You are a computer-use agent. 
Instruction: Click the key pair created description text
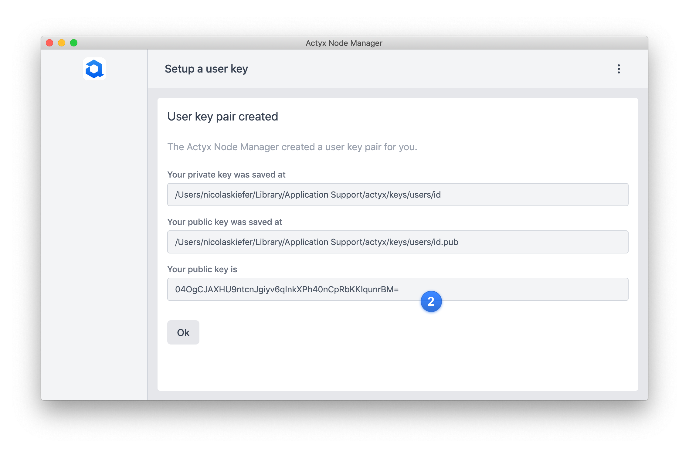[292, 147]
